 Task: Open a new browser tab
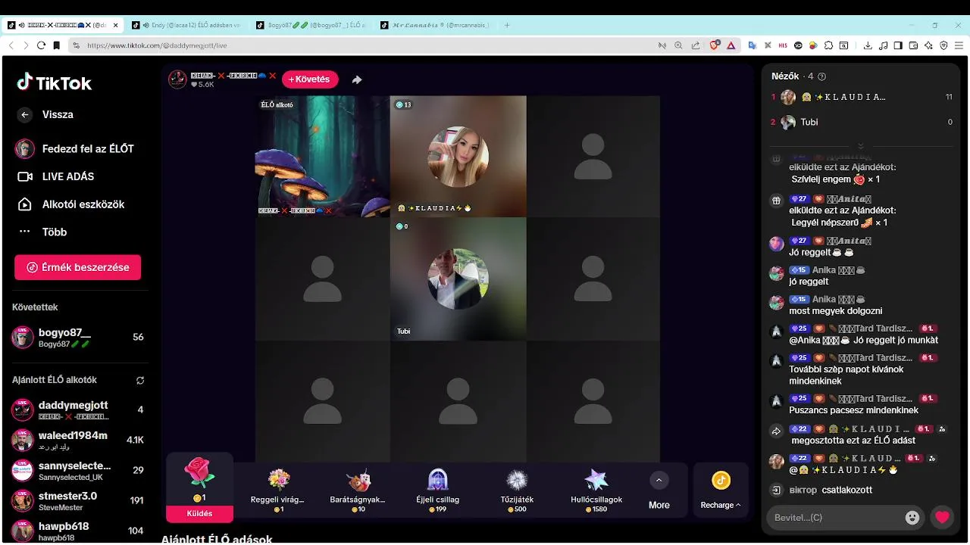507,25
